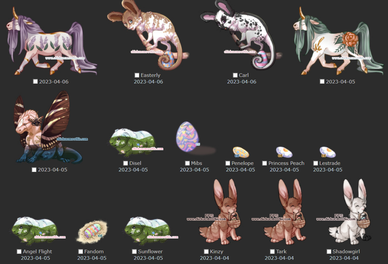Screen dimensions: 388x264
Task: Check the green-maned rose unicorn's checkbox
Action: 322,81
